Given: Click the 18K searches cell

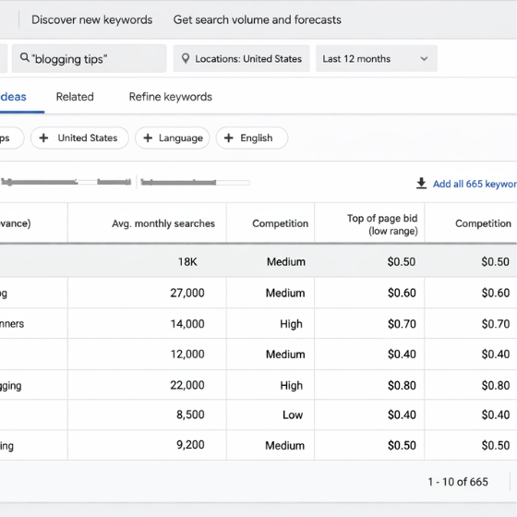Looking at the screenshot, I should (x=147, y=262).
